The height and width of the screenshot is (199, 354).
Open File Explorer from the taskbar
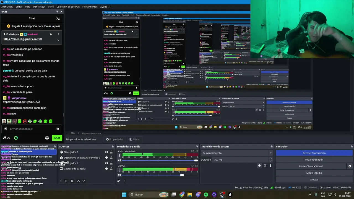pos(190,195)
